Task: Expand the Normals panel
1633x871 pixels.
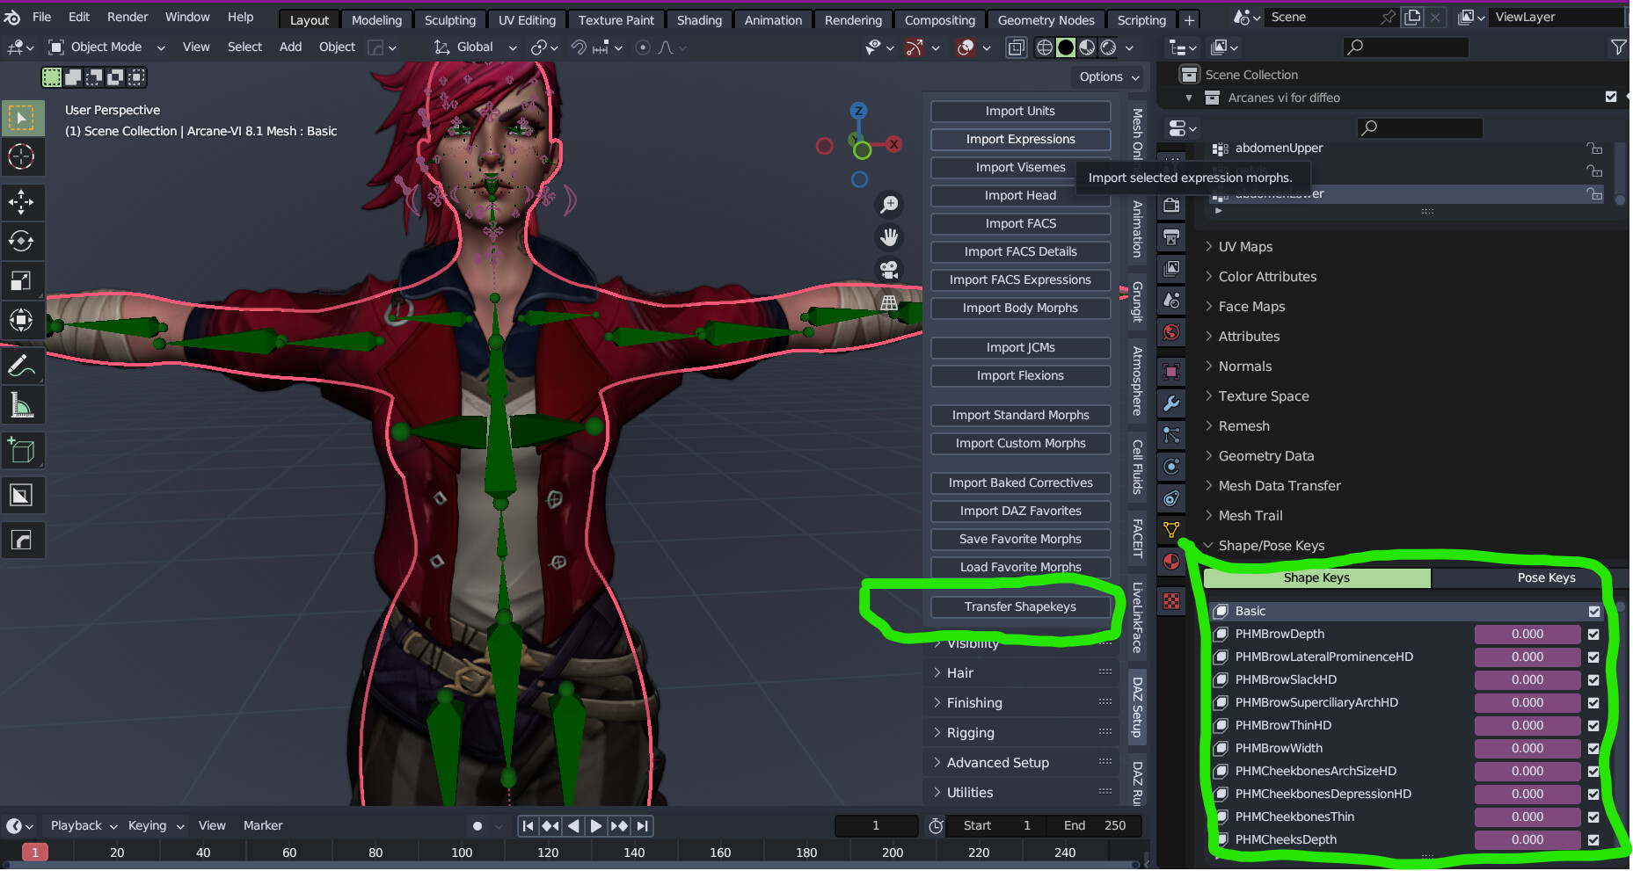Action: coord(1245,367)
